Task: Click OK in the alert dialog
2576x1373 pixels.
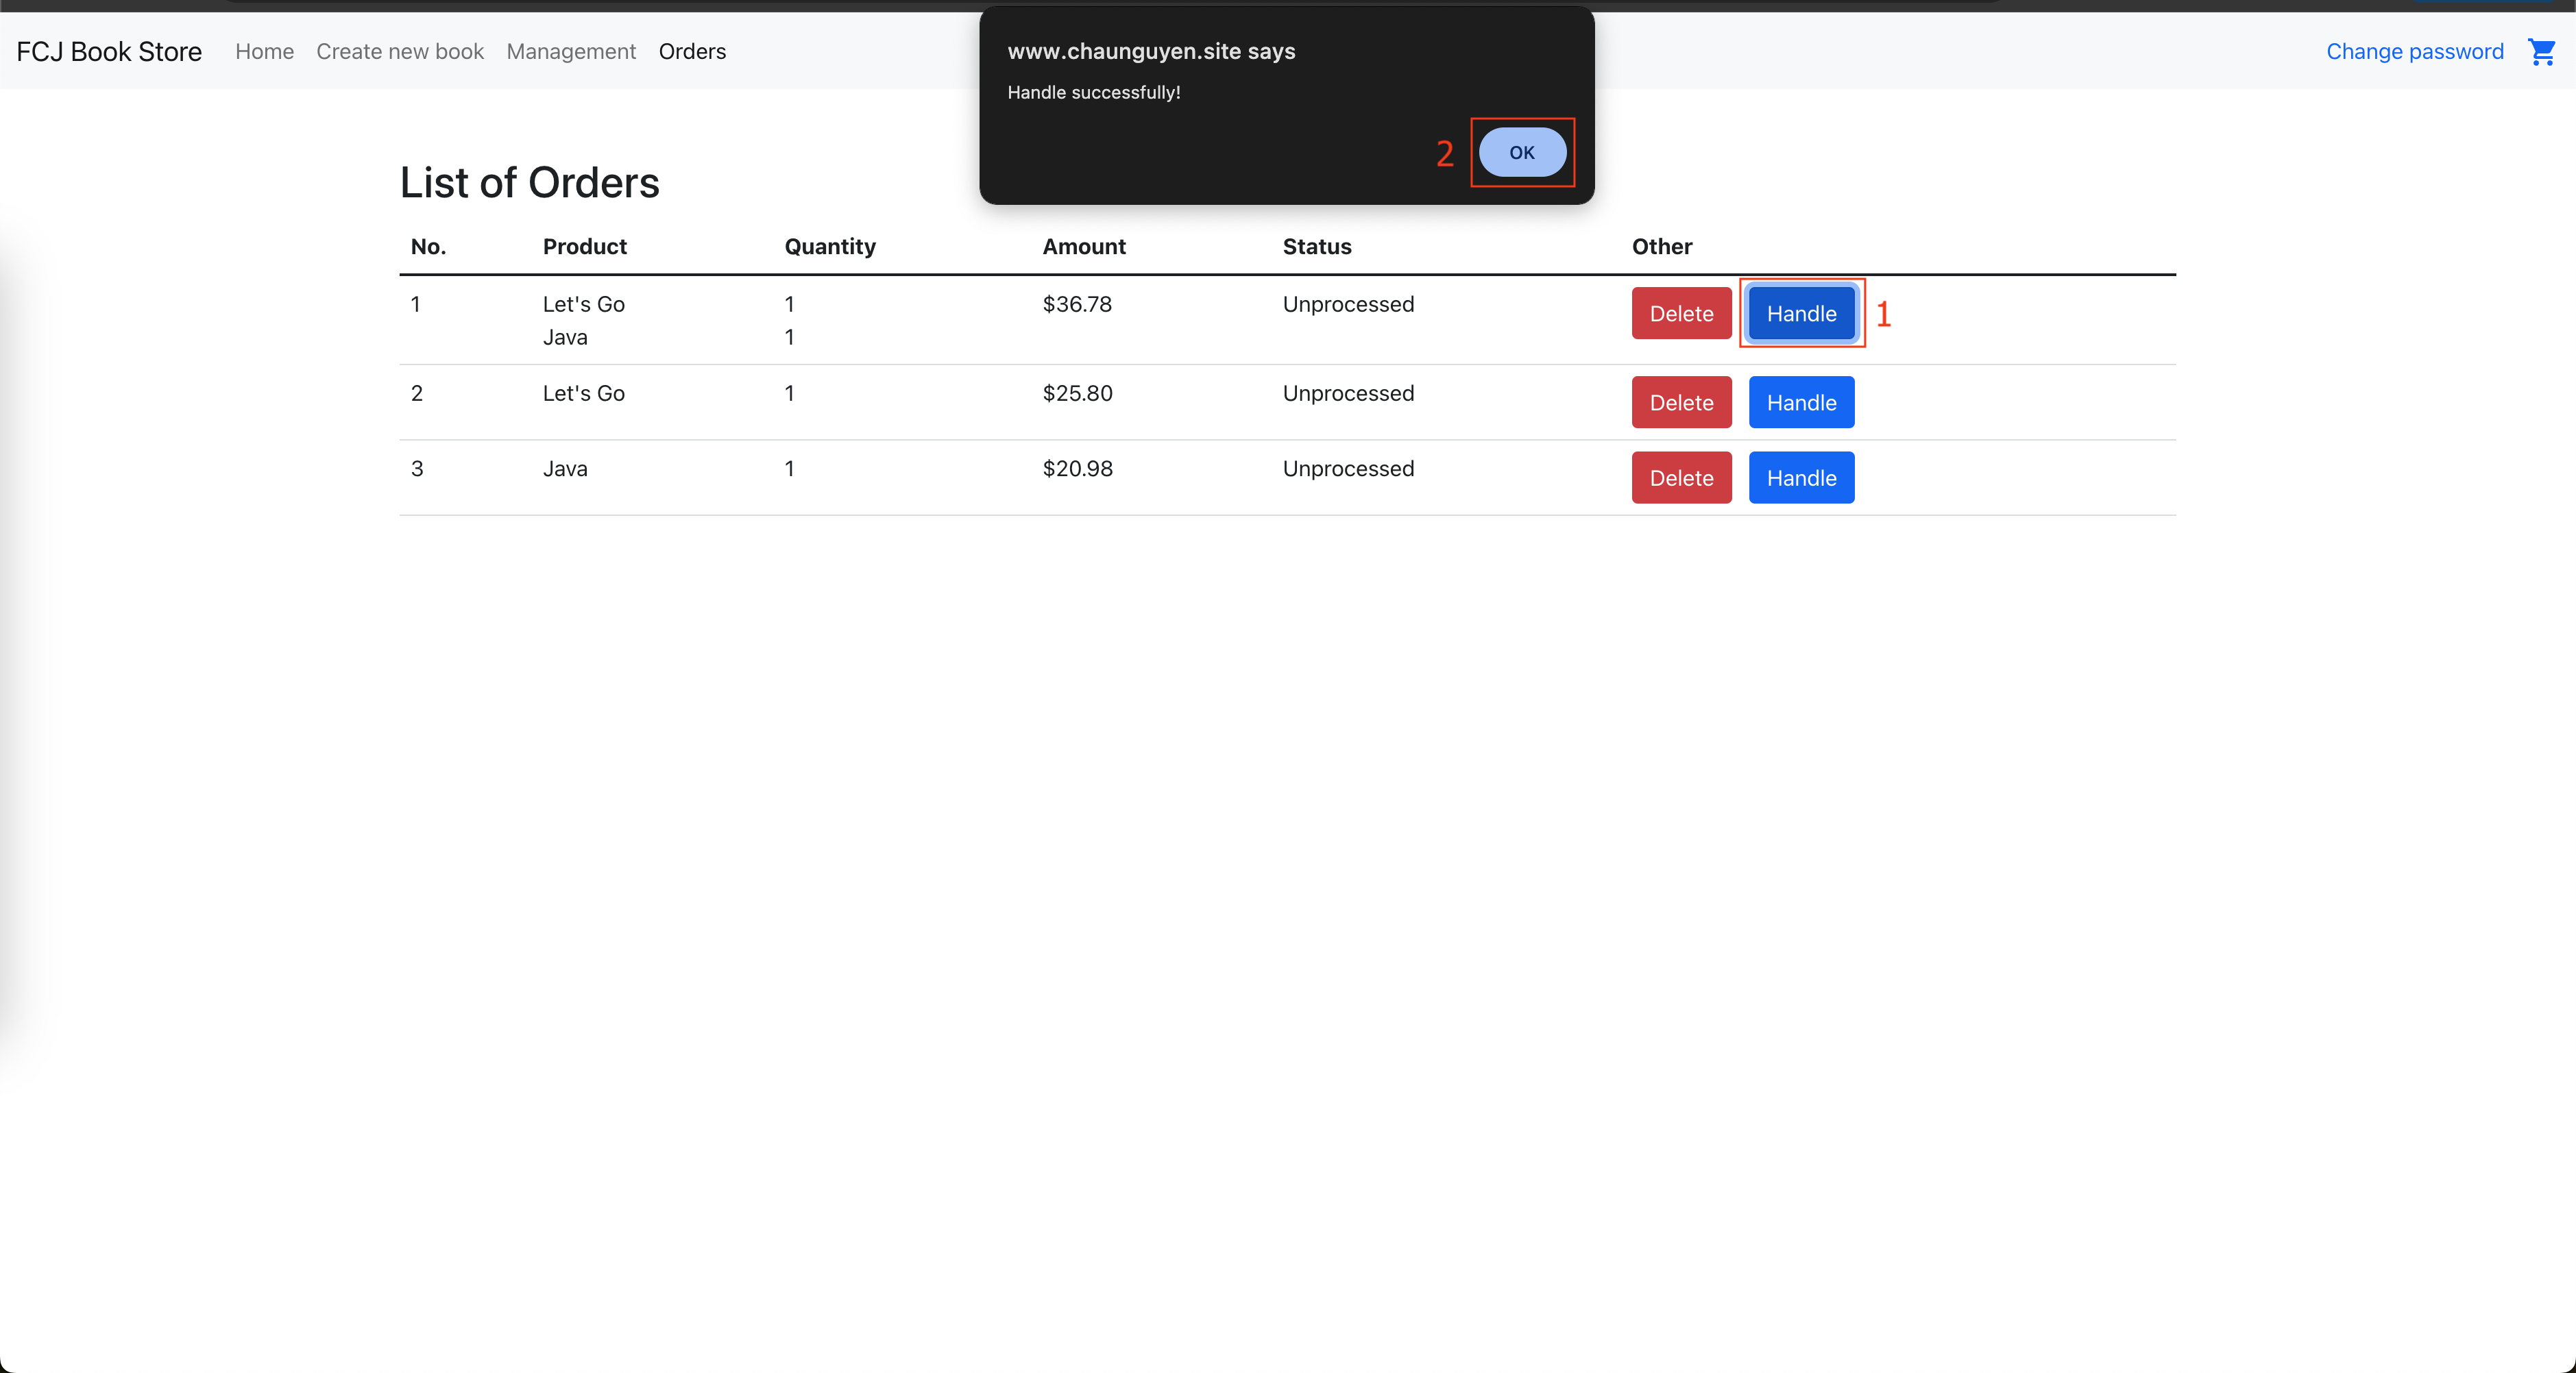Action: click(1522, 152)
